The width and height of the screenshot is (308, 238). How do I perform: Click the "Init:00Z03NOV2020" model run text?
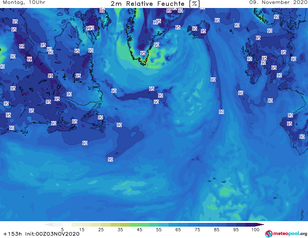point(52,234)
